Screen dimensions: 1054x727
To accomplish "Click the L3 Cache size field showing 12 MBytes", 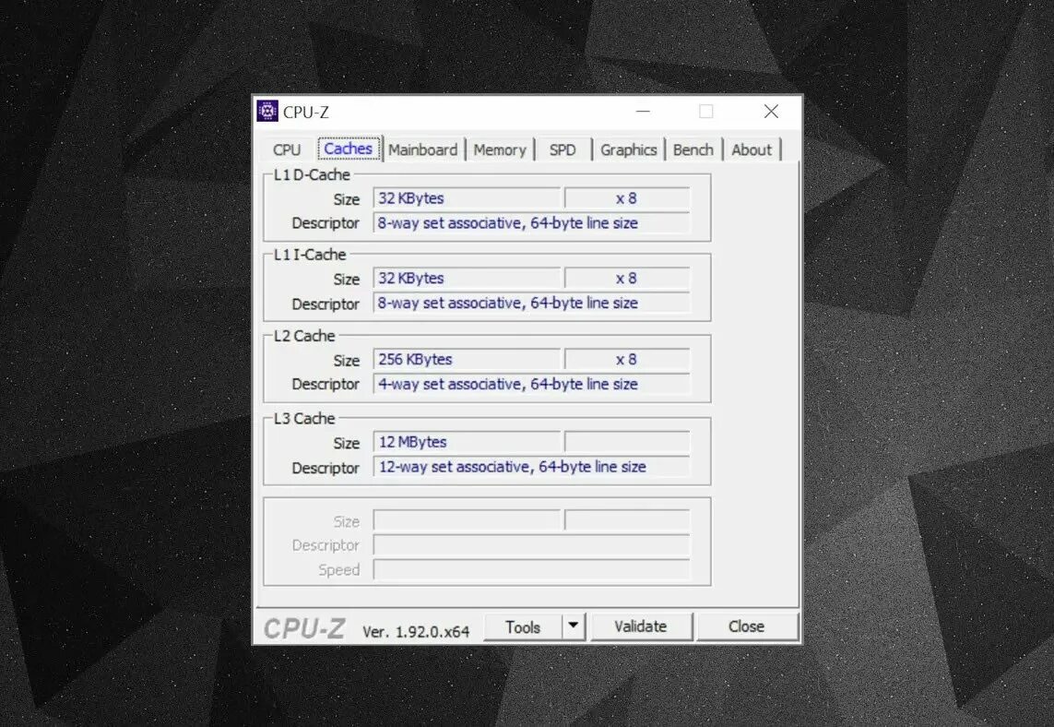I will click(x=466, y=441).
